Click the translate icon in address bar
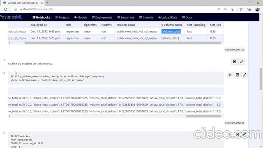The image size is (263, 148). 225,9
